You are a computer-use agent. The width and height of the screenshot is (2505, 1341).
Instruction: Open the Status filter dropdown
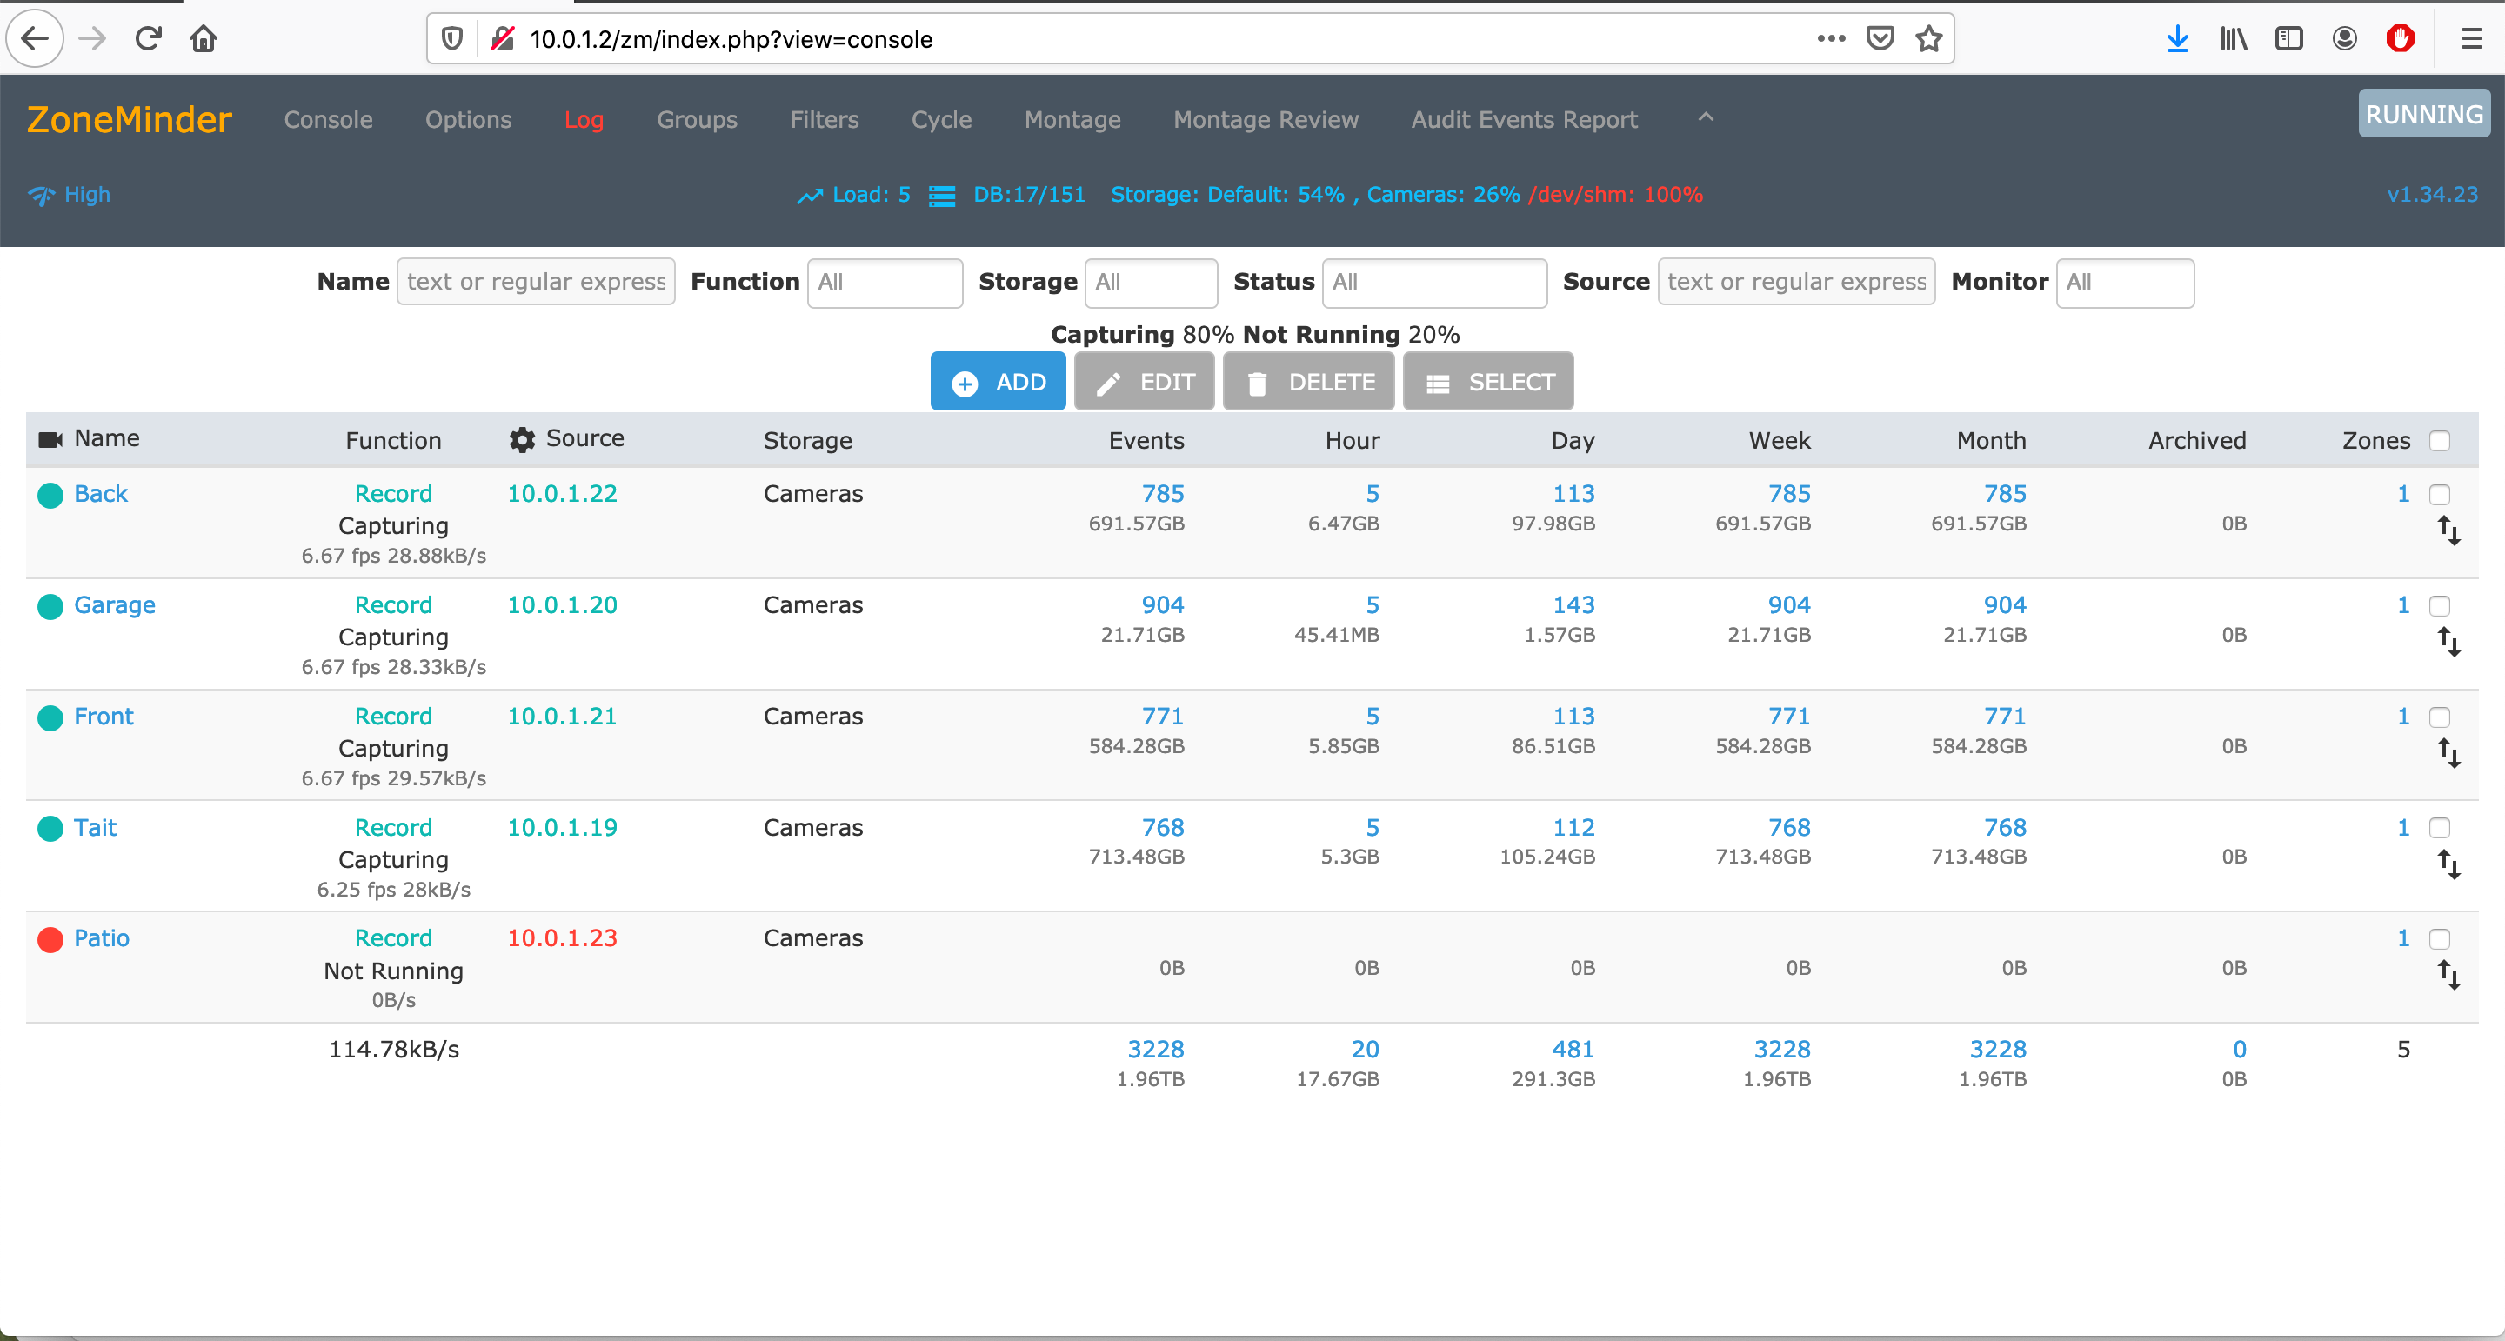point(1433,282)
